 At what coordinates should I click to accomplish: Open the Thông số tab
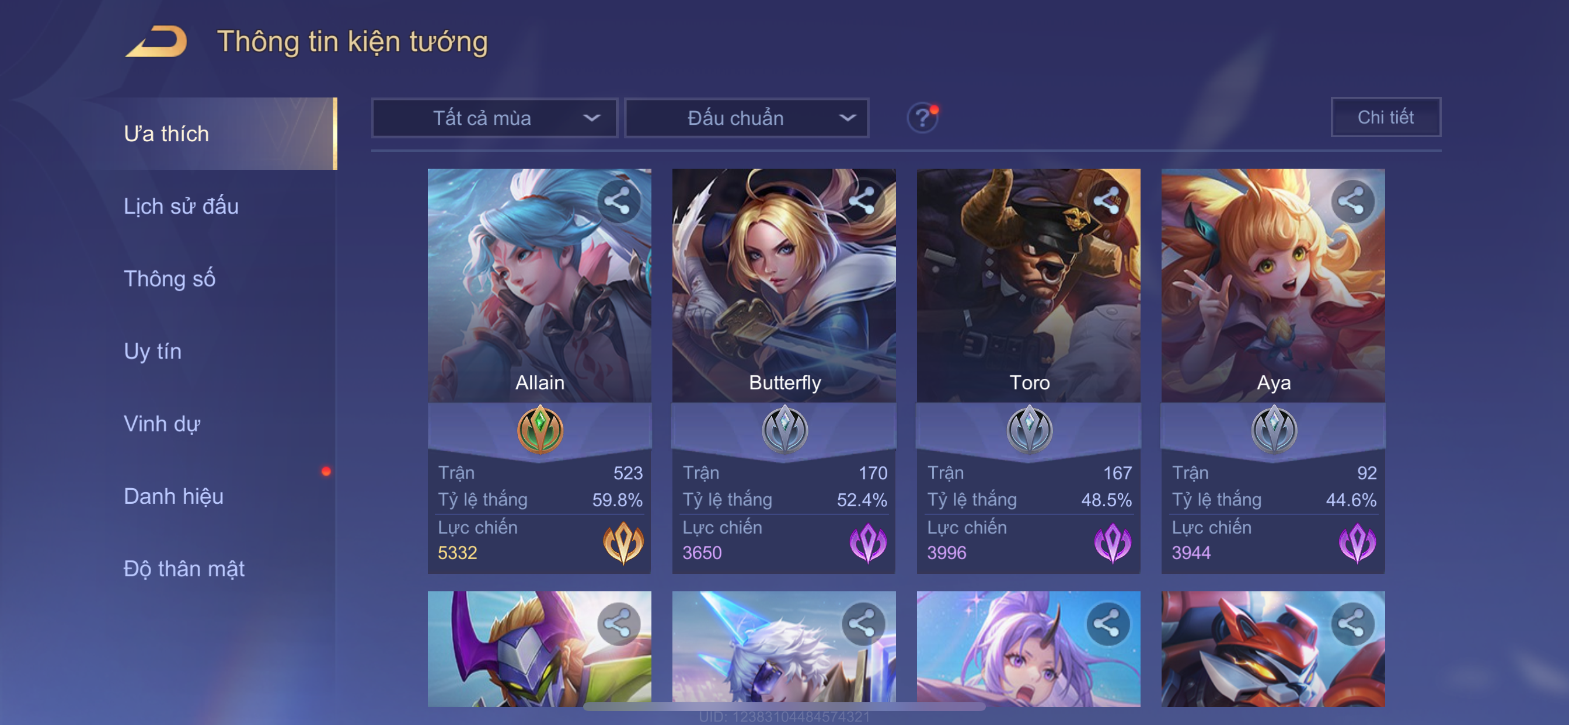pyautogui.click(x=169, y=278)
